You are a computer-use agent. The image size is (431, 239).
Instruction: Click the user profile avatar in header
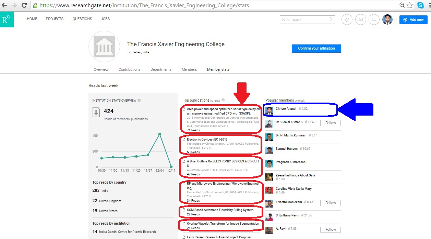point(387,19)
